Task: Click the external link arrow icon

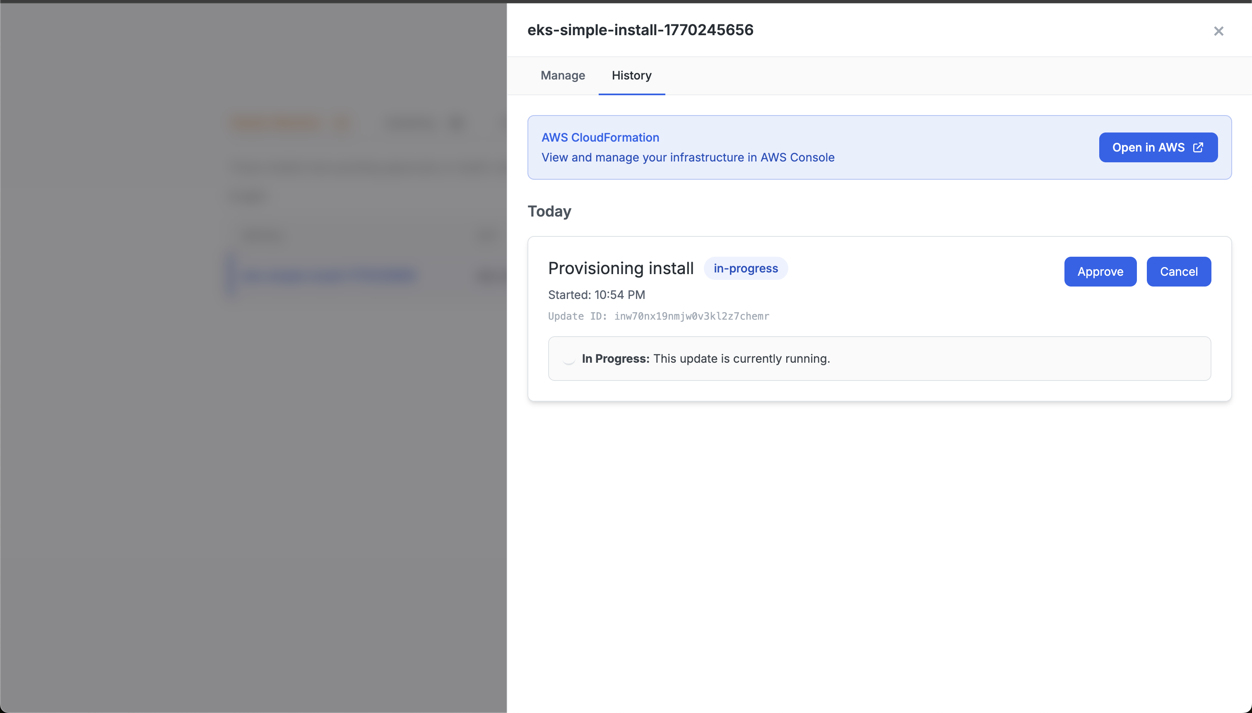Action: [x=1198, y=147]
